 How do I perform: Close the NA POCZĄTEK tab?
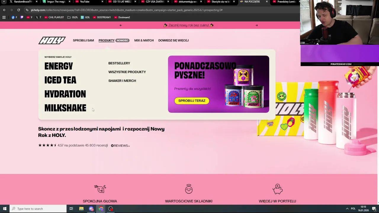pos(267,2)
